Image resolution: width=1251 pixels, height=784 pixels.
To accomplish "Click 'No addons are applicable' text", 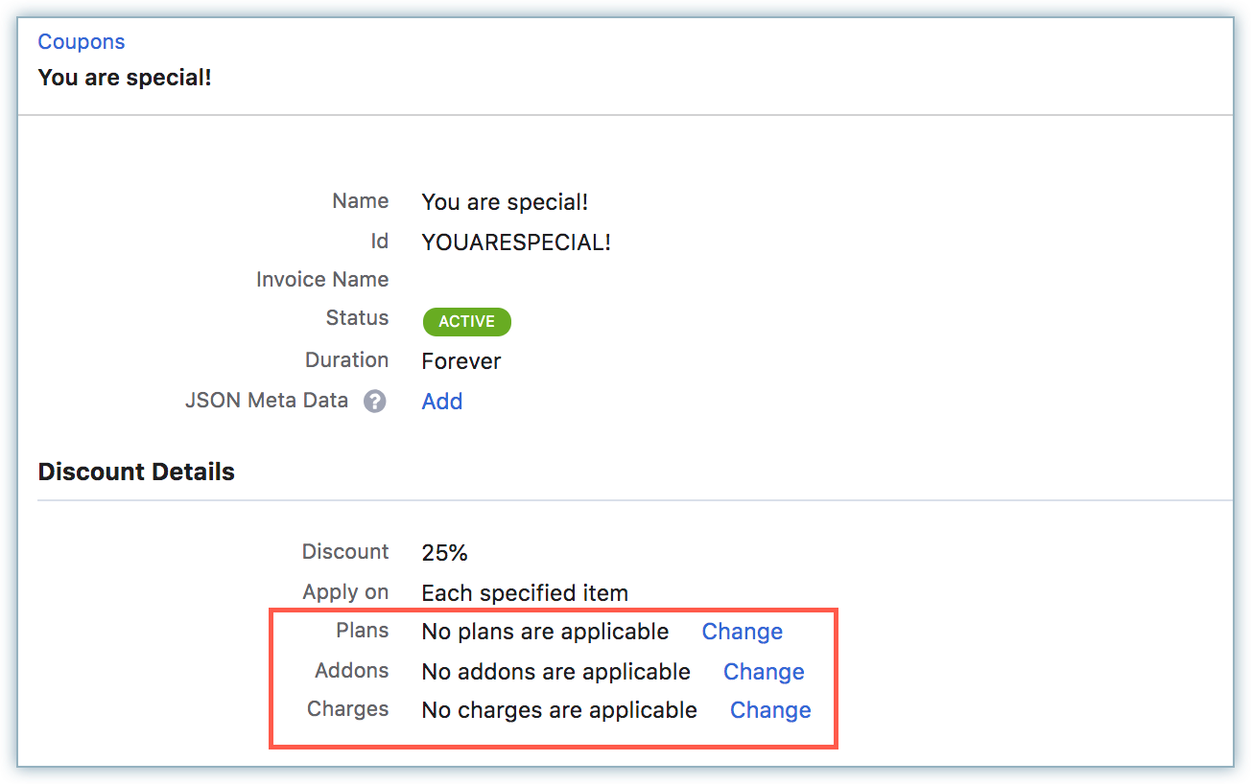I will 555,672.
